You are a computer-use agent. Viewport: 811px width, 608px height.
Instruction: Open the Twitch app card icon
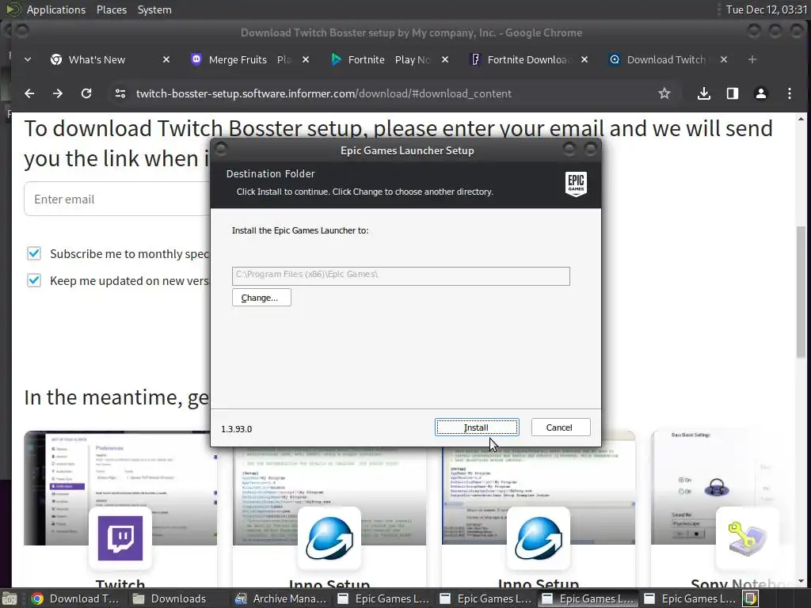tap(120, 538)
